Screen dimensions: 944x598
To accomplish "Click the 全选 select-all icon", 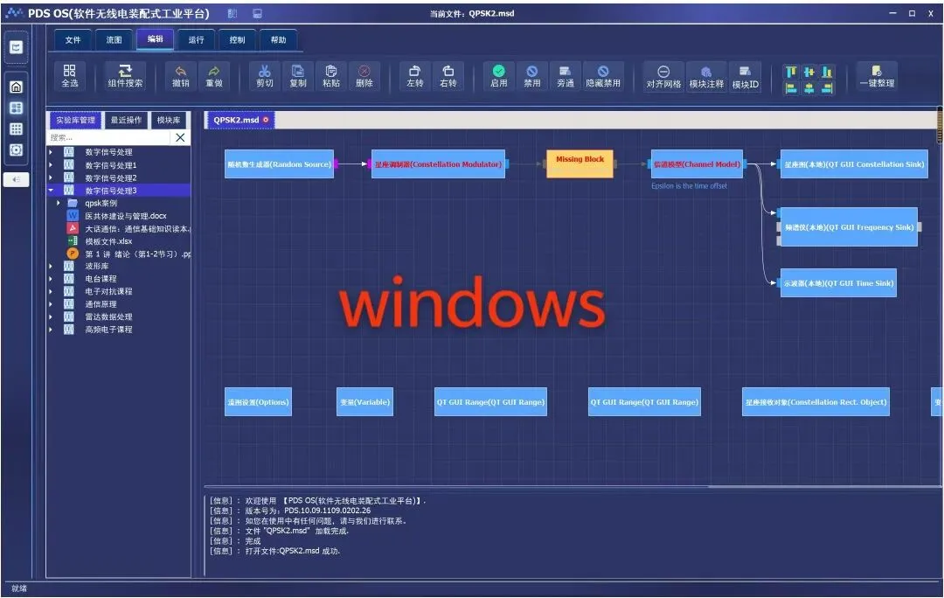I will click(x=70, y=76).
